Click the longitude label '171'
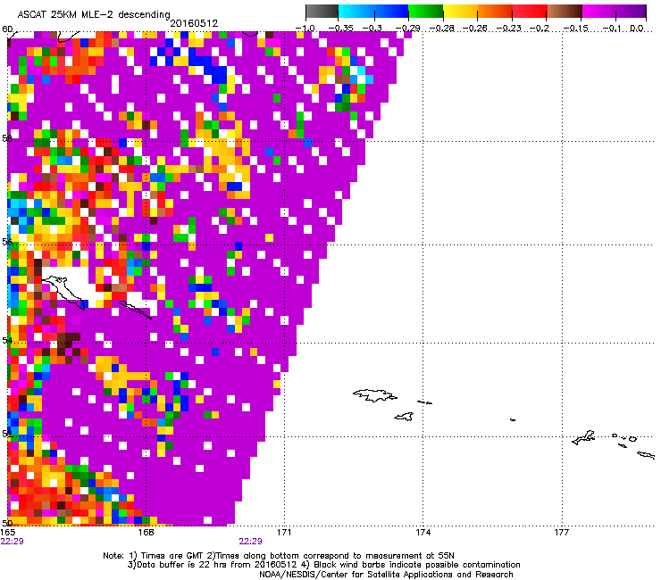The width and height of the screenshot is (661, 580). pos(284,533)
